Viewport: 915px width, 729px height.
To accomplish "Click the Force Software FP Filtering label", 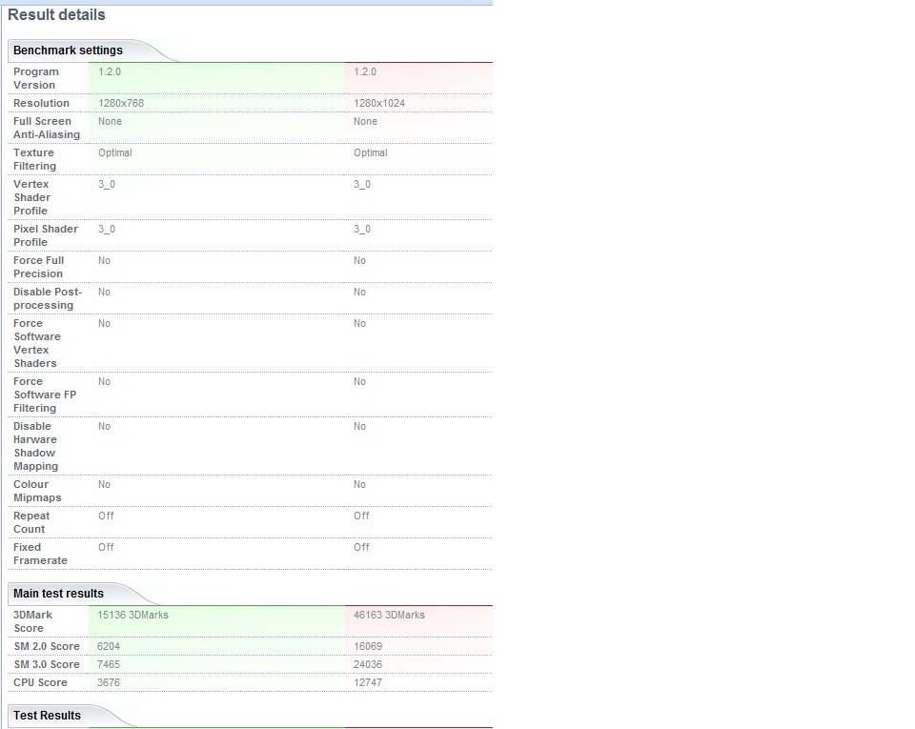I will [45, 395].
